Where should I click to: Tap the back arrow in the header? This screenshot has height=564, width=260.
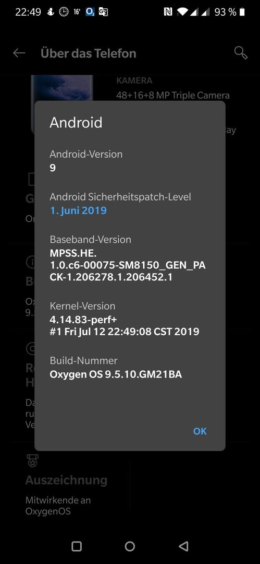[x=19, y=53]
